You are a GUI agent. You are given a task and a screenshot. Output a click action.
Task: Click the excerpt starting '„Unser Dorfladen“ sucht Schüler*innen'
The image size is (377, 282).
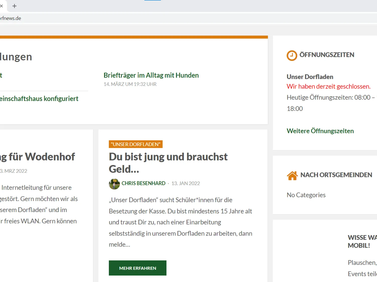coord(180,222)
